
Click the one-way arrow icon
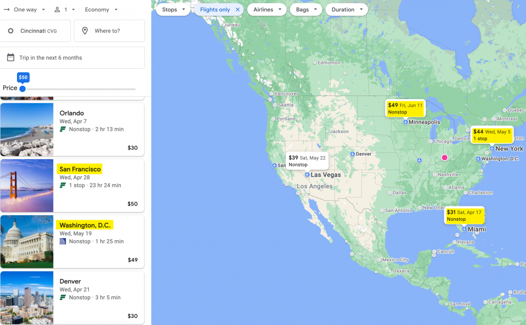click(7, 10)
